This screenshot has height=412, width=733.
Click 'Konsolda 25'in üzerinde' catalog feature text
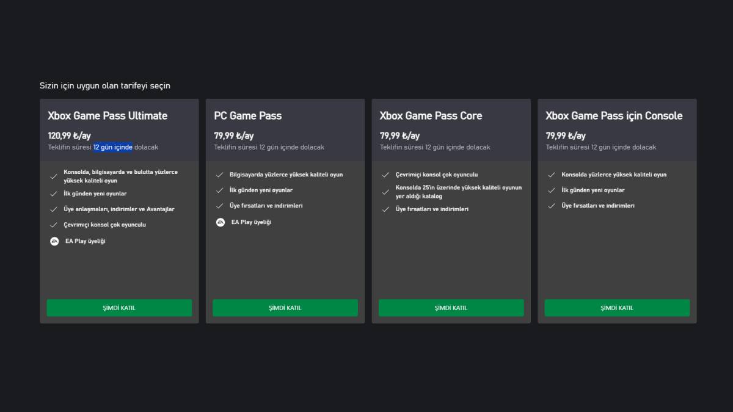click(459, 192)
